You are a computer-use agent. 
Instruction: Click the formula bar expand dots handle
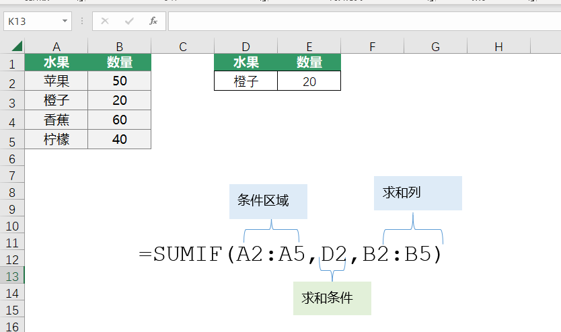tap(82, 21)
